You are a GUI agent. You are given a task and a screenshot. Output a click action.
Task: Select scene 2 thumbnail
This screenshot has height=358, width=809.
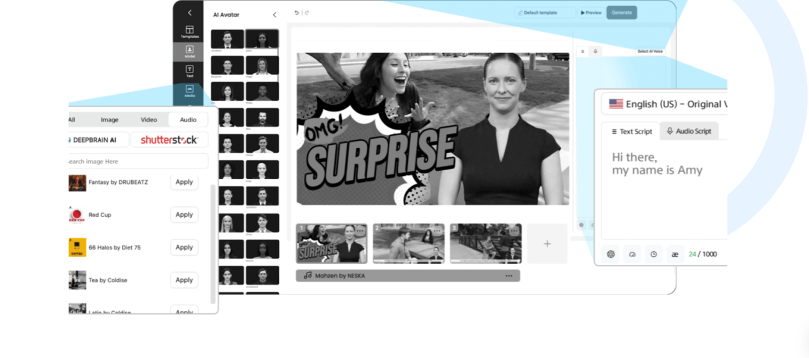coord(408,243)
